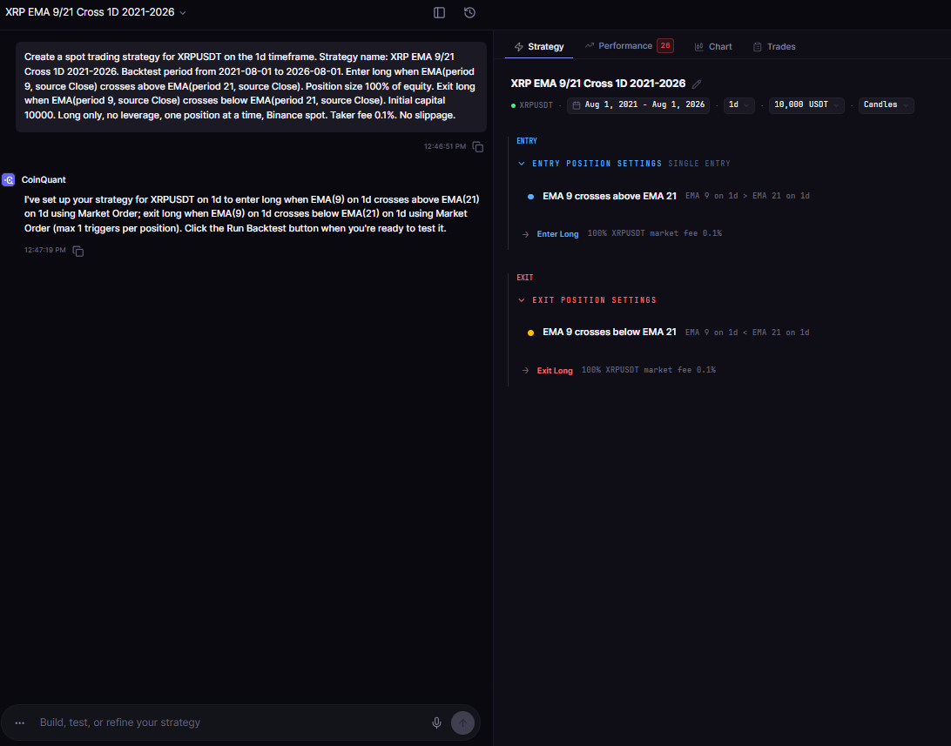Open the Trades tab
Screen dimensions: 951x746
pyautogui.click(x=774, y=47)
